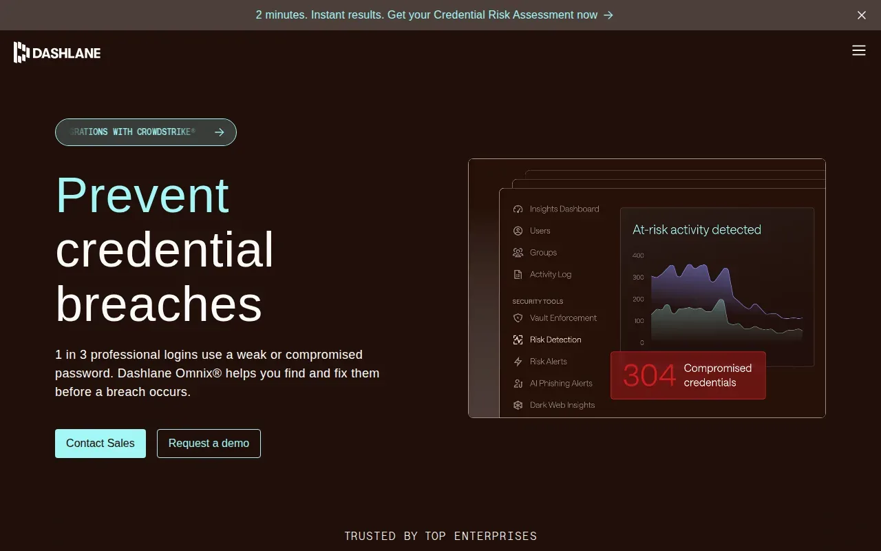Click the Risk Alerts lightning icon

[x=518, y=362]
